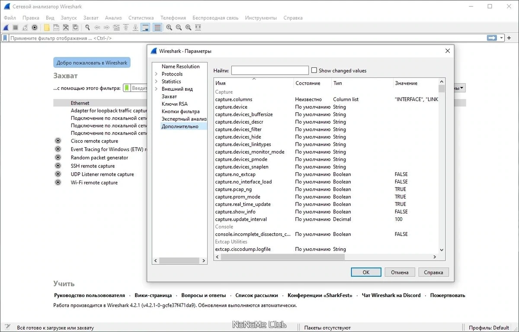
Task: Open the Правка menu
Action: 31,18
